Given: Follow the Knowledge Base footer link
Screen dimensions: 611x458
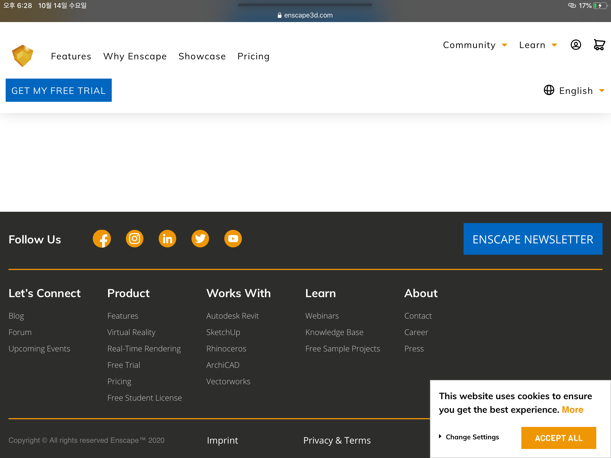Looking at the screenshot, I should [x=334, y=332].
